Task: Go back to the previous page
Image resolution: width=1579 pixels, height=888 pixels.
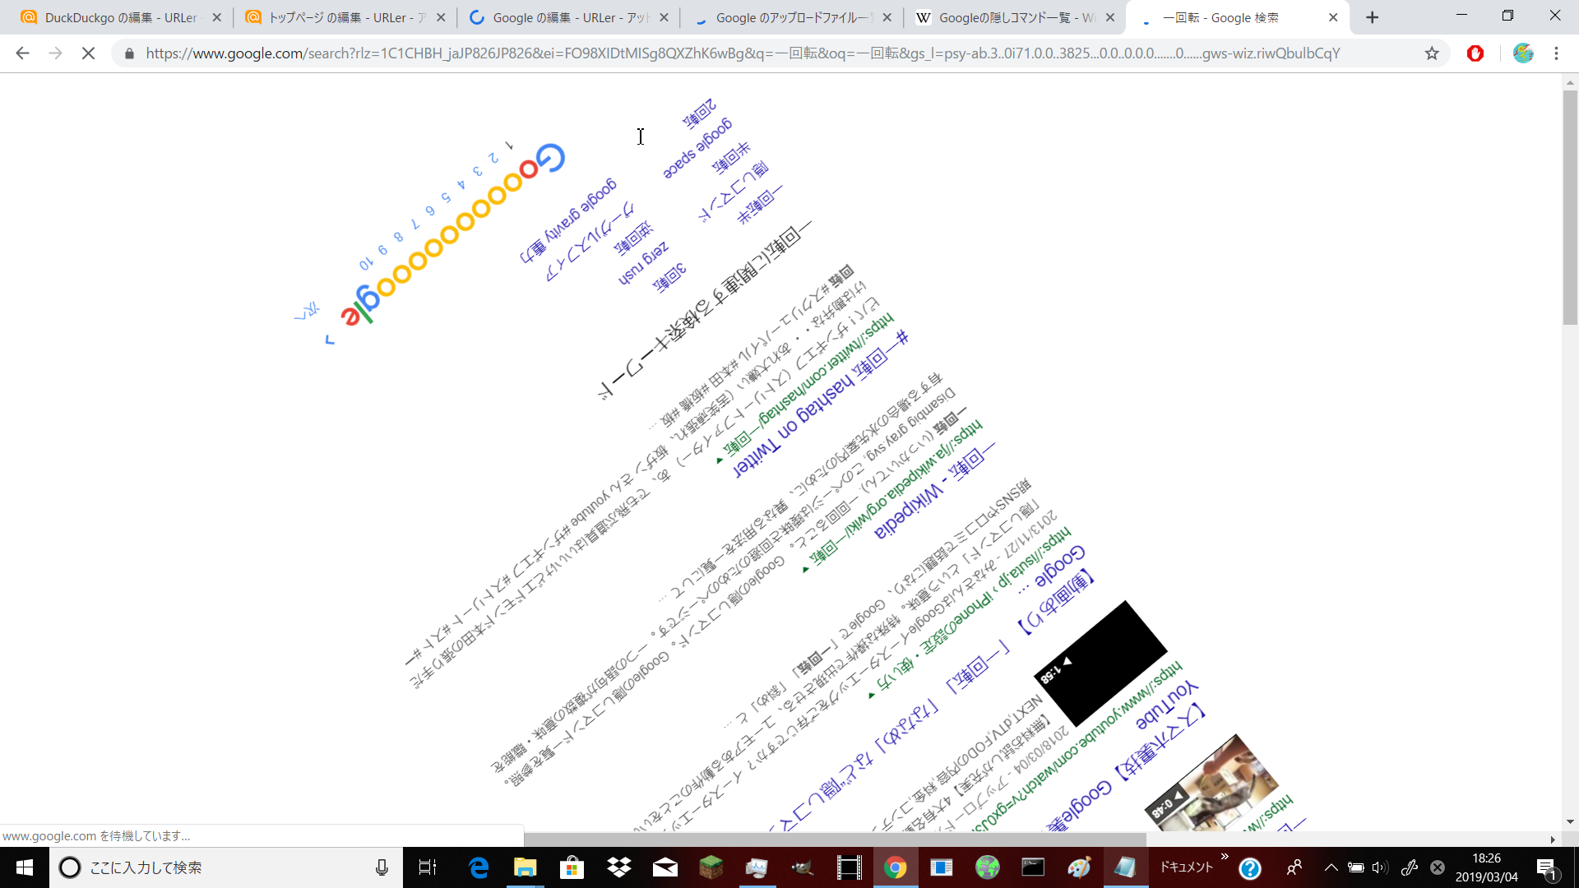Action: pos(22,53)
